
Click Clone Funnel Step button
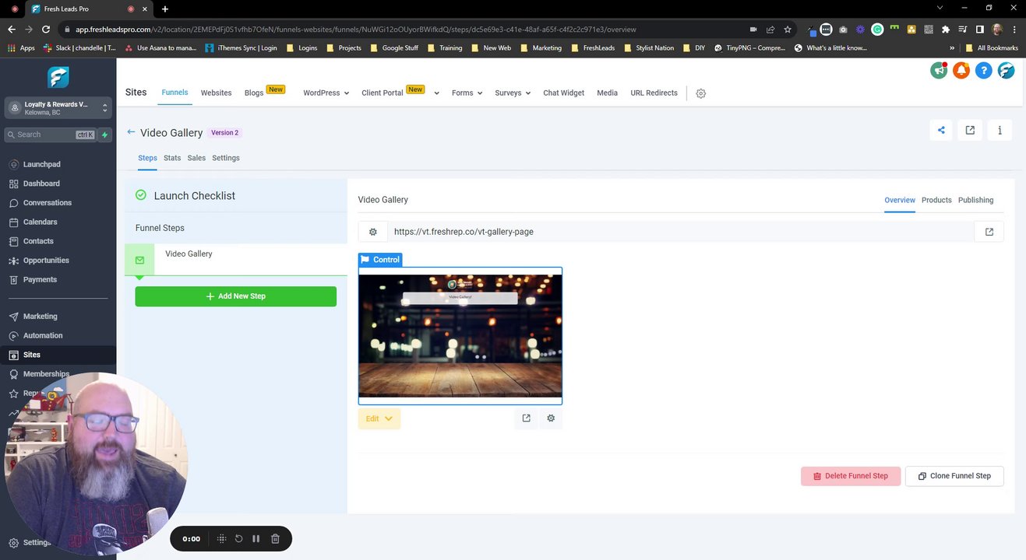954,476
